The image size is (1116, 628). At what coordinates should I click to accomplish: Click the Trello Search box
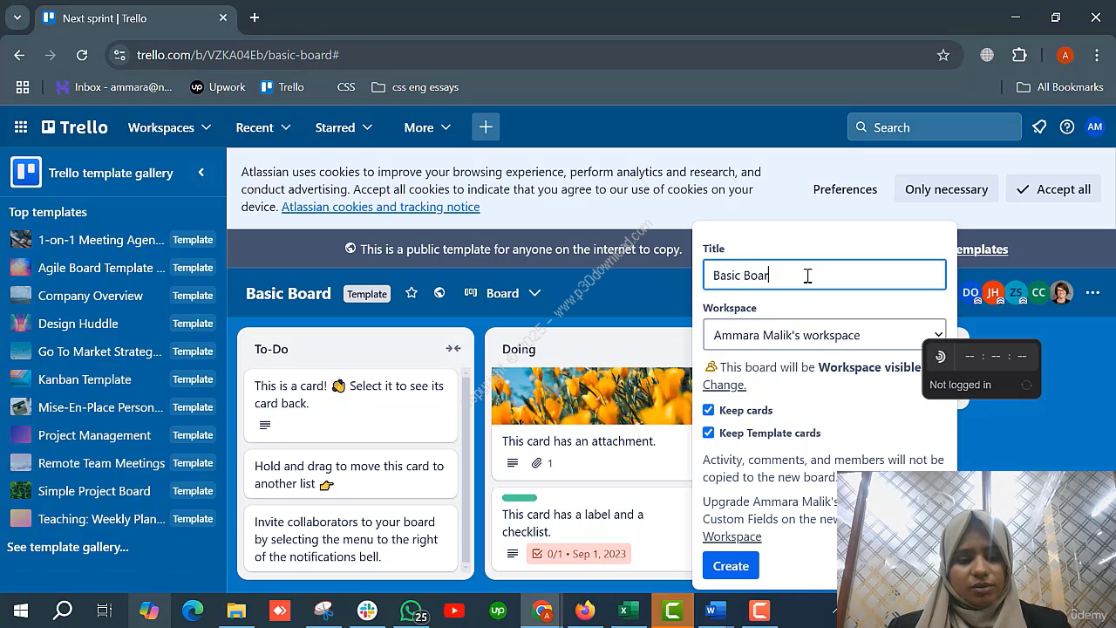(x=934, y=127)
